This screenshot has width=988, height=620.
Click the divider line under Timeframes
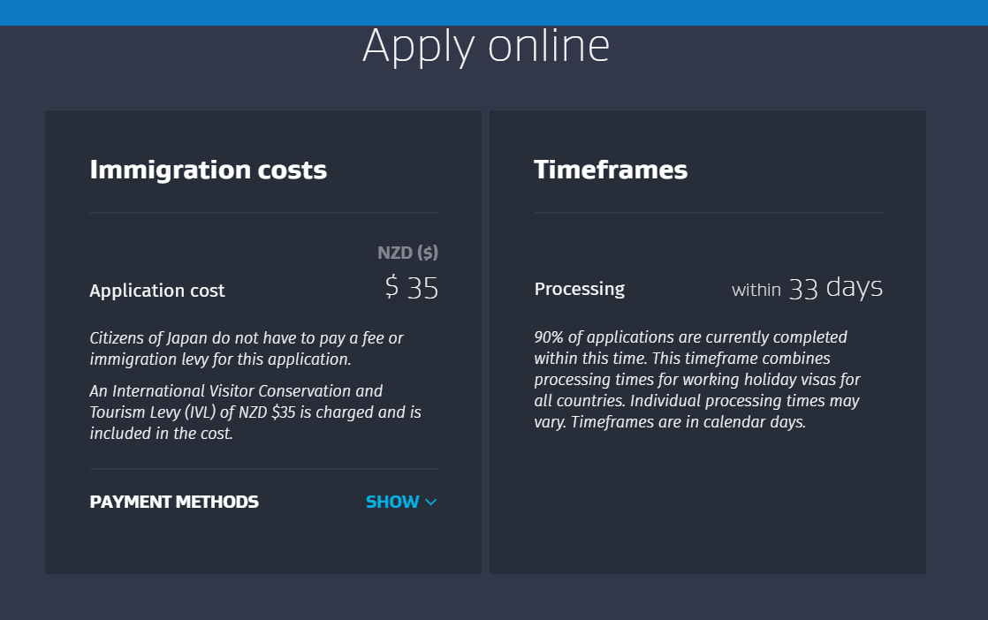click(708, 213)
